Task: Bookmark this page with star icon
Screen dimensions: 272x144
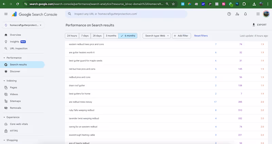Action: click(x=173, y=4)
